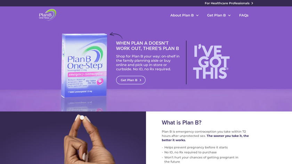This screenshot has height=164, width=292.
Task: Click the Plan B One-Step logo
Action: [x=48, y=15]
